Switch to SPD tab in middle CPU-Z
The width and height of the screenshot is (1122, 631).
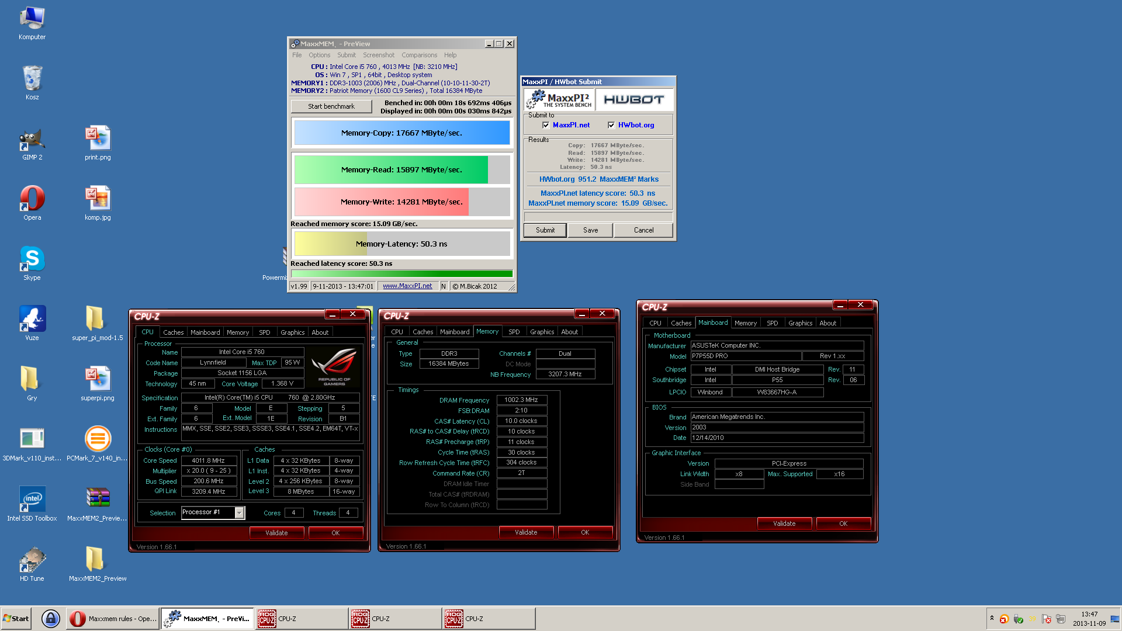pyautogui.click(x=514, y=332)
